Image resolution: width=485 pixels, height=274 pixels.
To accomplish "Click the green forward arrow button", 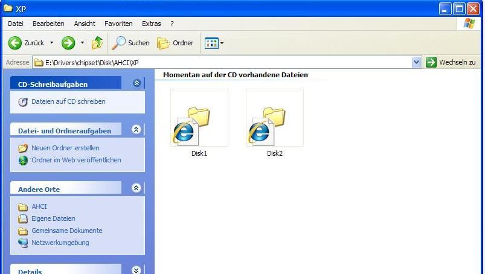I will [x=68, y=43].
